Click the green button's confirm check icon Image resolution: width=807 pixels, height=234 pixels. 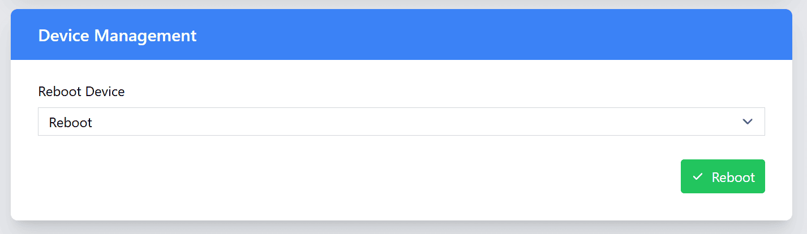click(697, 177)
